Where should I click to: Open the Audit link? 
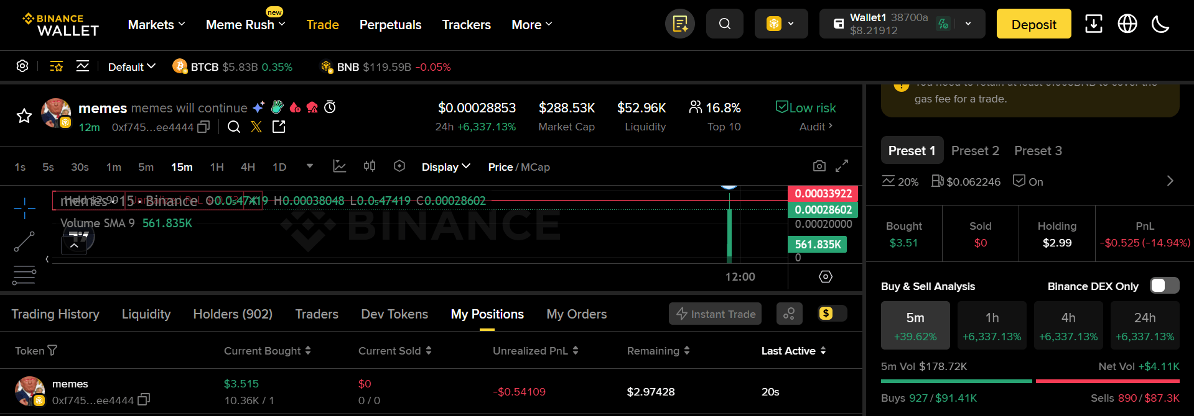coord(816,127)
